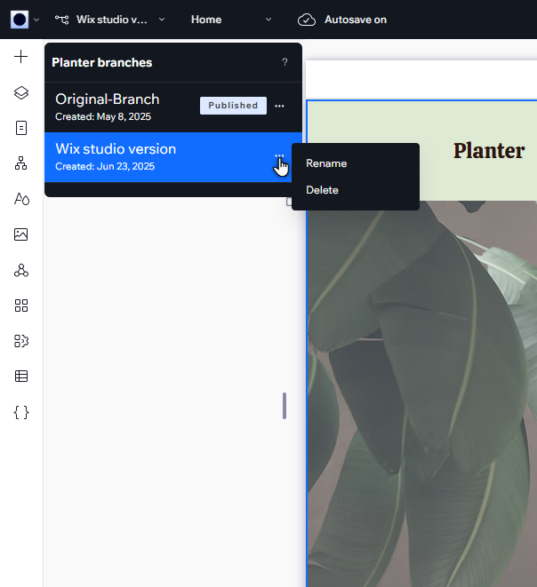Screen dimensions: 537x587
Task: Click the Planter branches panel title
Action: [102, 62]
